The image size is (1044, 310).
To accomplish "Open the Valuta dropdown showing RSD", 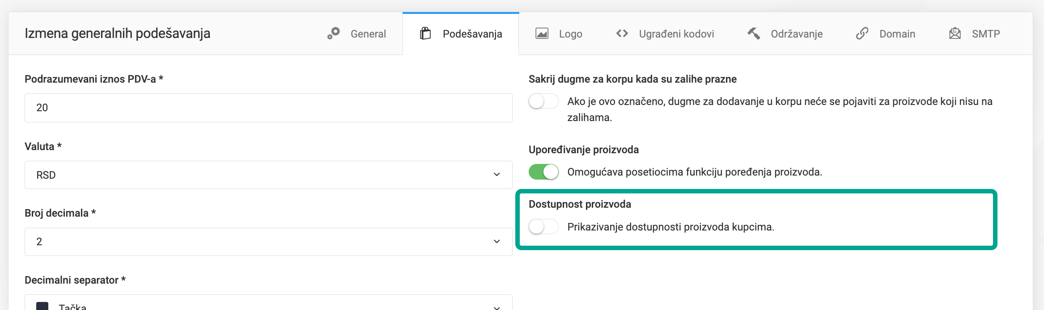I will (x=268, y=175).
